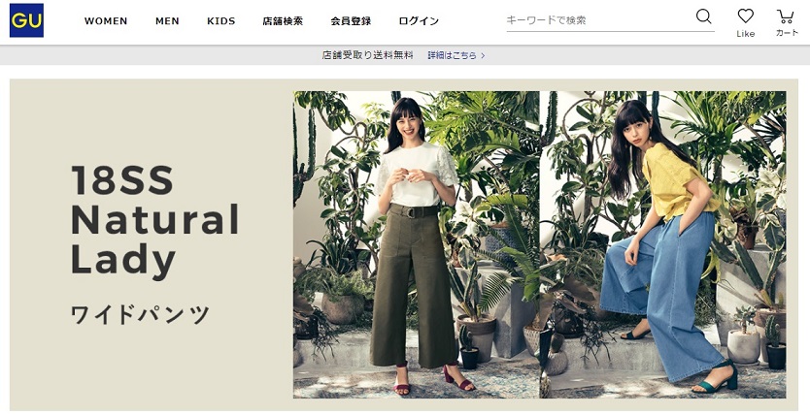Open the heart Like icon
The image size is (810, 415).
[746, 16]
